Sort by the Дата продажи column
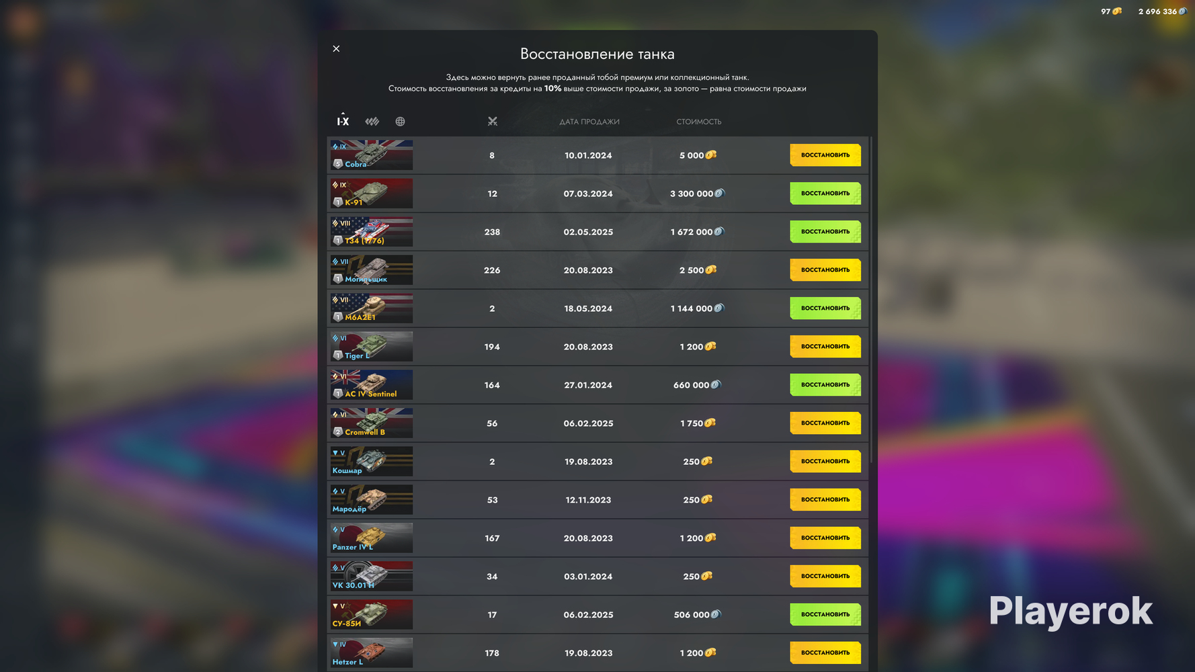 click(589, 122)
